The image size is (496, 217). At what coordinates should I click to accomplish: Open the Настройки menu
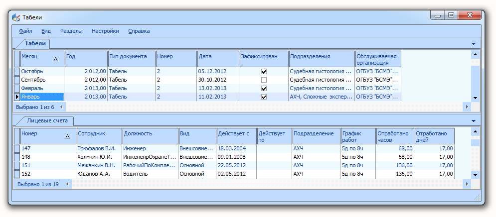105,31
